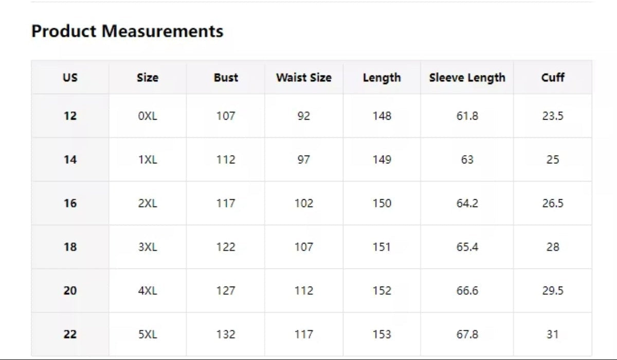The height and width of the screenshot is (360, 617).
Task: Select the 0XL size cell
Action: pyautogui.click(x=148, y=116)
